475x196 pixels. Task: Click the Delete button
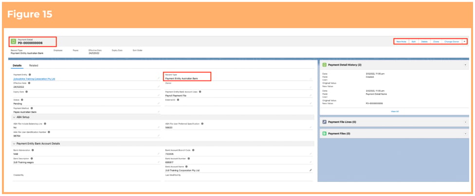coord(424,41)
